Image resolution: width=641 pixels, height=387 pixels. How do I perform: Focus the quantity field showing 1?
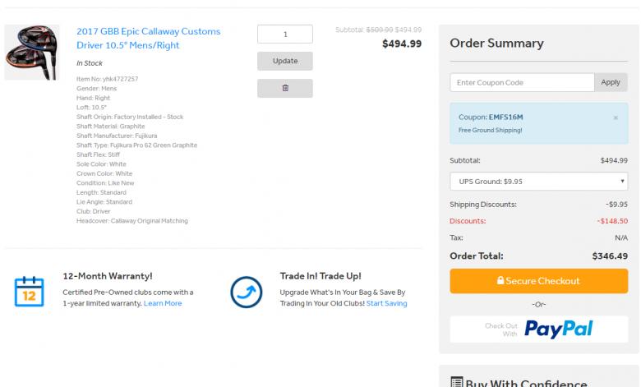coord(284,35)
